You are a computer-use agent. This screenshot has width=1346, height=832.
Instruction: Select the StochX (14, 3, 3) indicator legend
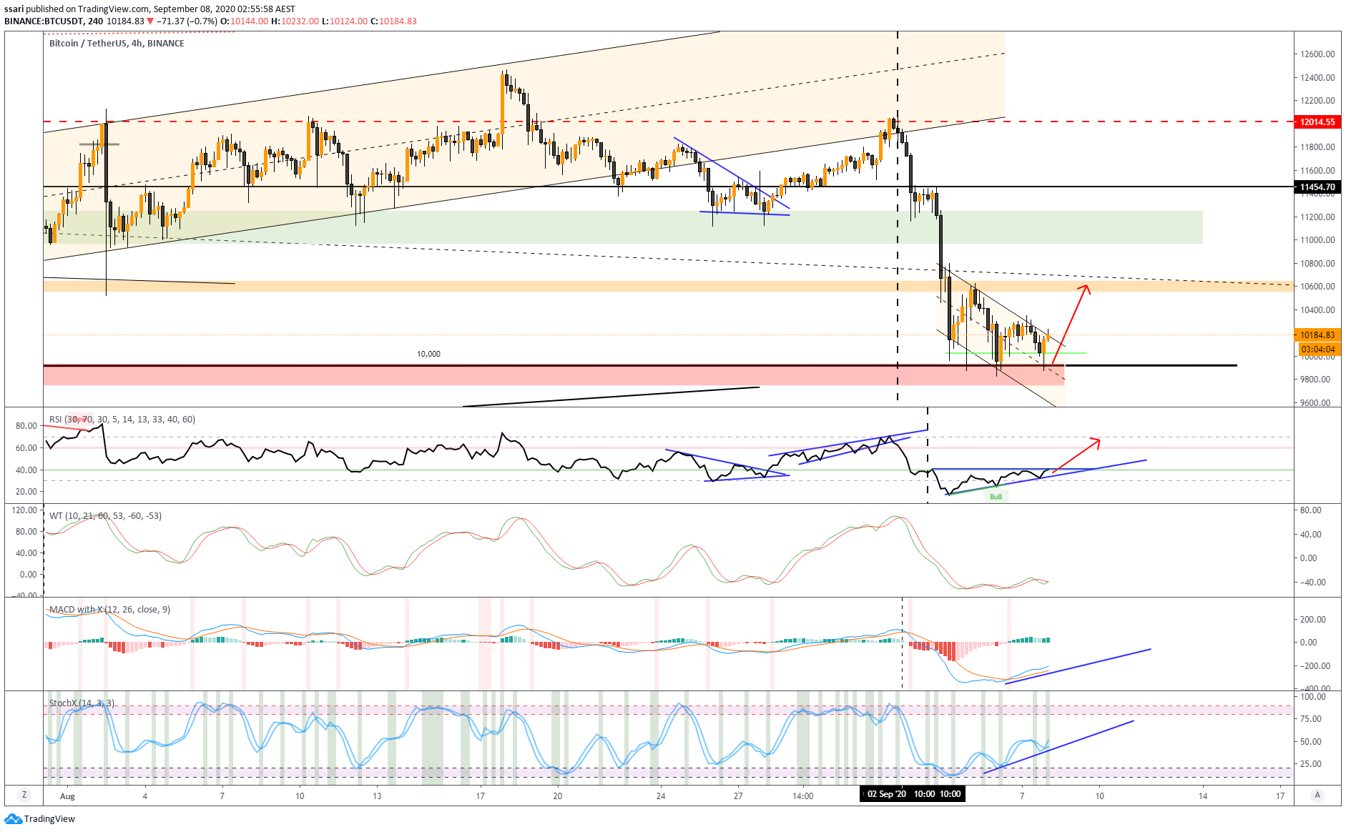(x=82, y=703)
